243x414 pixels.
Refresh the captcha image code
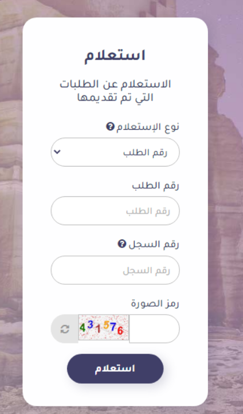[65, 328]
